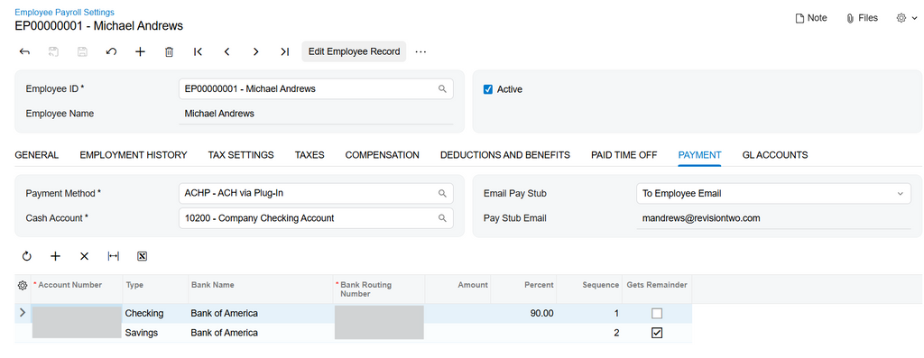The height and width of the screenshot is (358, 924).
Task: Toggle the Active checkbox
Action: point(488,89)
